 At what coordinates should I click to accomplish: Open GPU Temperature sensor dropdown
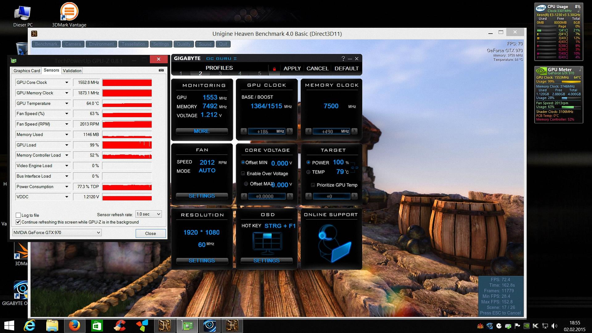click(x=67, y=103)
